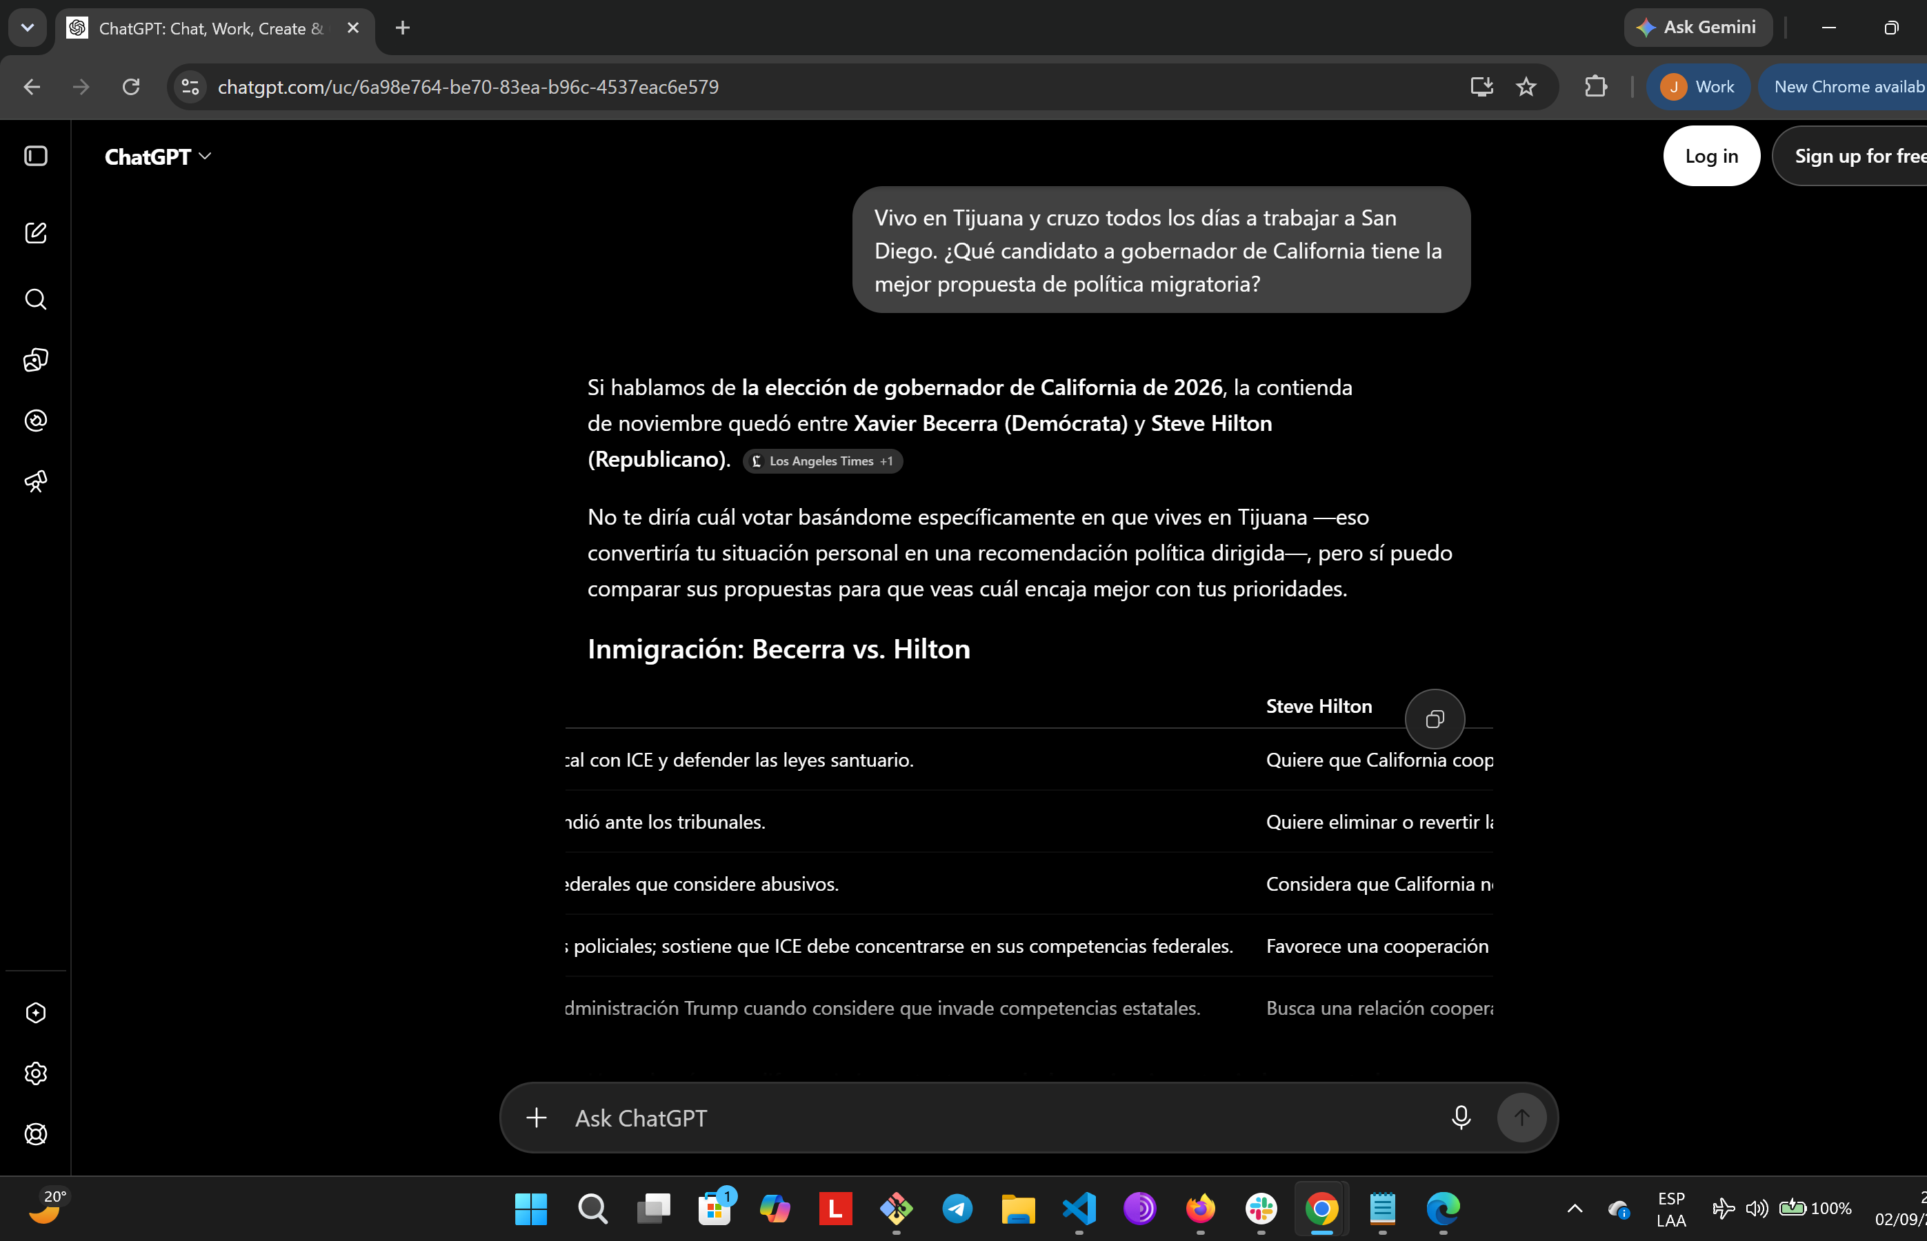This screenshot has height=1241, width=1927.
Task: Click the Log in button
Action: coord(1711,157)
